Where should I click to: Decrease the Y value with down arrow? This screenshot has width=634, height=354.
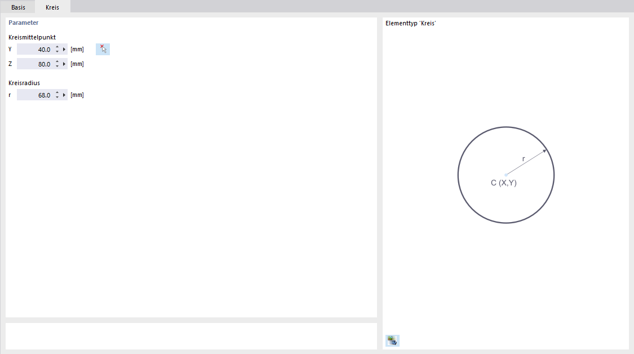[57, 52]
